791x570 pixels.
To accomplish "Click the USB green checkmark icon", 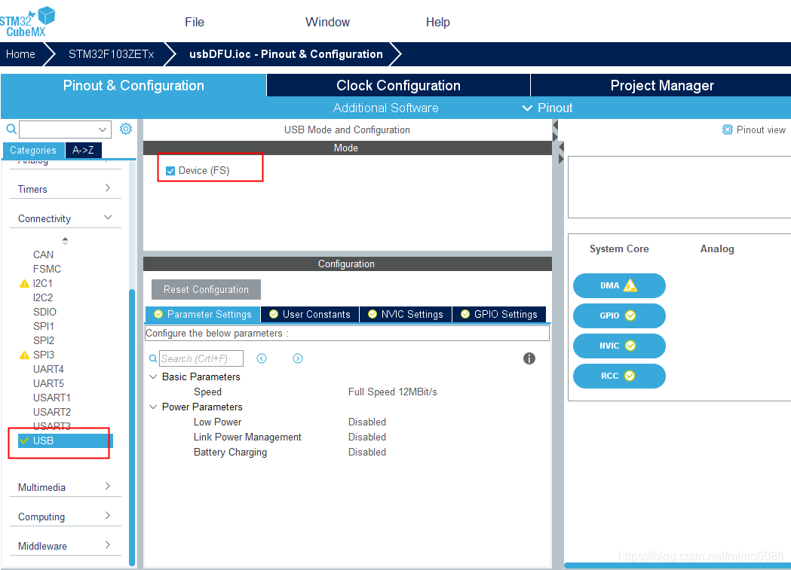I will (24, 440).
